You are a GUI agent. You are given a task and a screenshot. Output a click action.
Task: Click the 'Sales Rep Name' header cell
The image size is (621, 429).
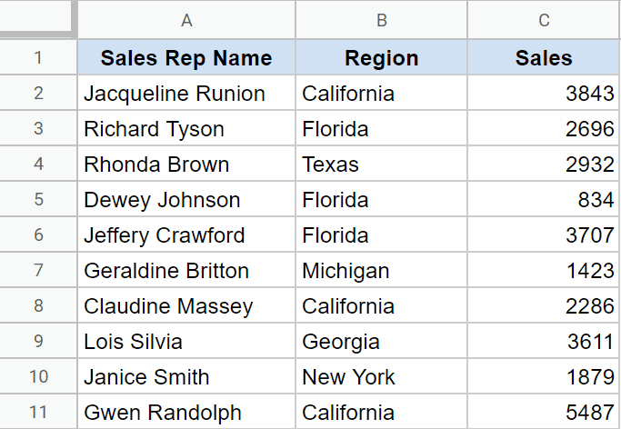coord(186,58)
